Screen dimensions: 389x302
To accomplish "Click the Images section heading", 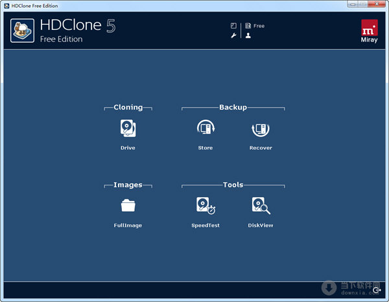I will tap(128, 185).
